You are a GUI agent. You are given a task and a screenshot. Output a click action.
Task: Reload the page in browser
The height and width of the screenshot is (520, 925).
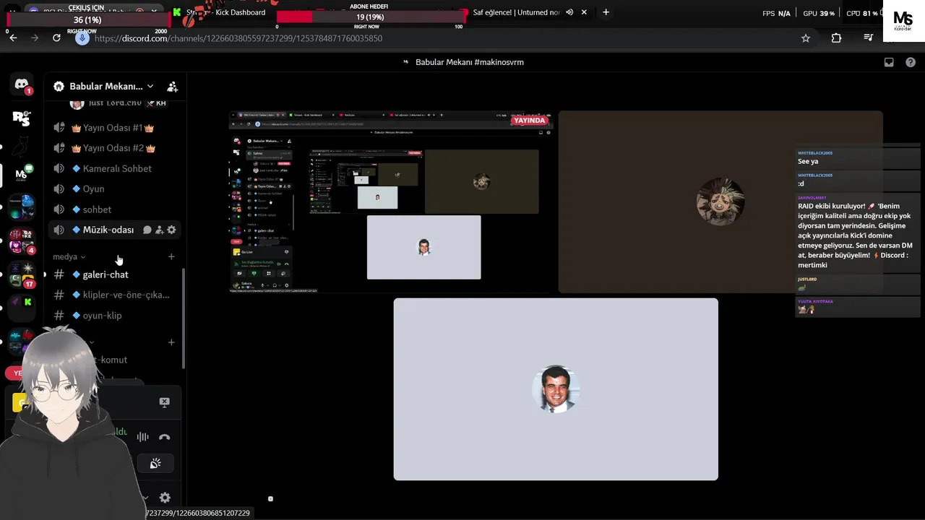[x=56, y=38]
